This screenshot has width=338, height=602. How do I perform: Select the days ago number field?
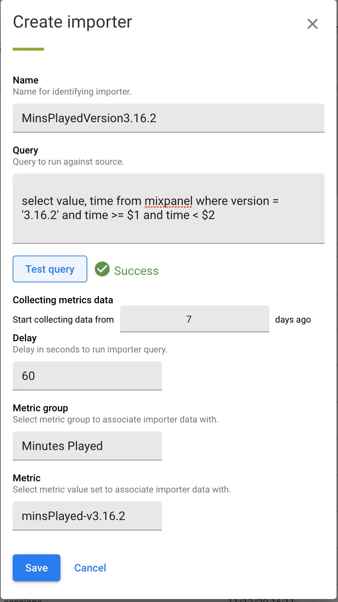194,319
